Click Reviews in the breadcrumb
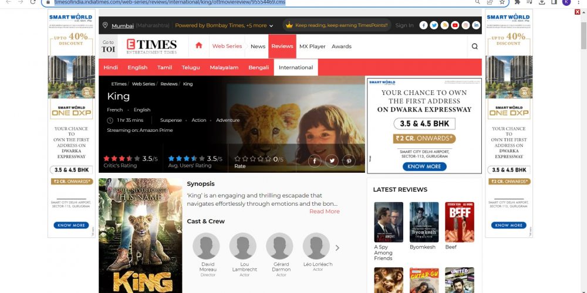This screenshot has height=293, width=587. (169, 84)
